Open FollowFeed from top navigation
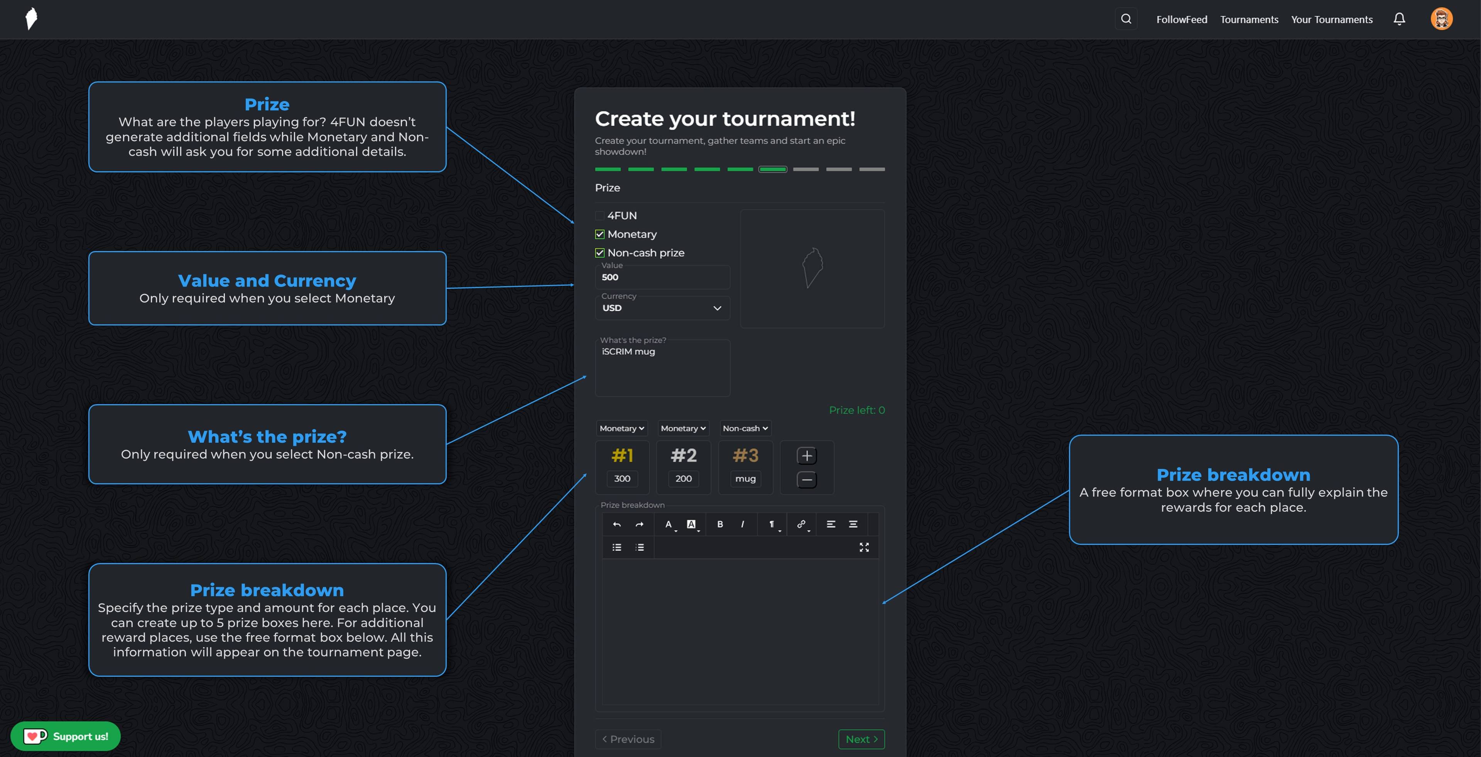 click(x=1182, y=20)
